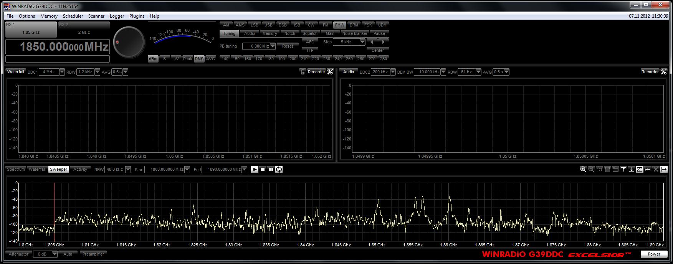The width and height of the screenshot is (673, 264).
Task: Switch meter to Peak mode
Action: (187, 59)
